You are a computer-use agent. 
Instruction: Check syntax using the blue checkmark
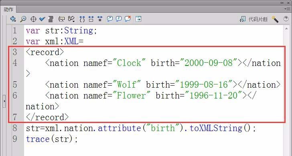pyautogui.click(x=42, y=19)
